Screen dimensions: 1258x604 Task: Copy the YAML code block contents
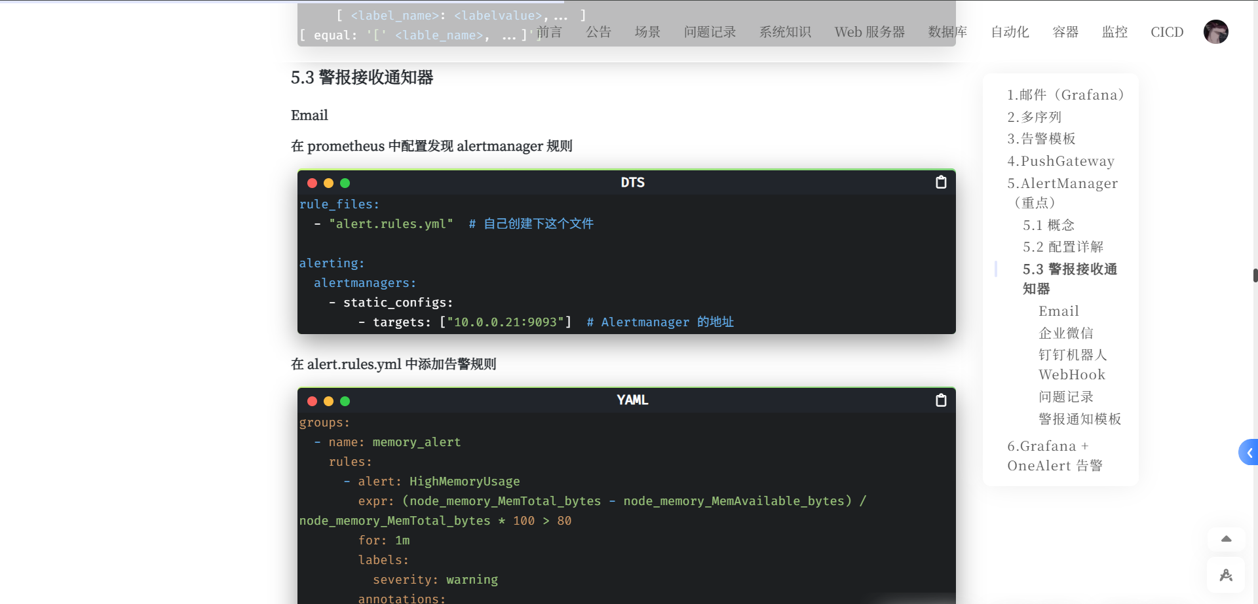coord(941,400)
